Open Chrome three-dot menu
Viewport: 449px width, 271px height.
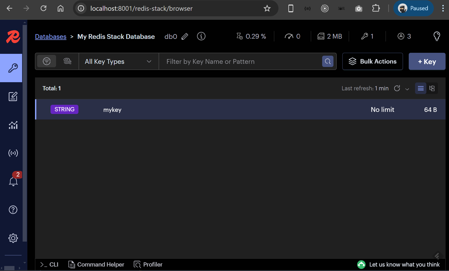[x=443, y=8]
